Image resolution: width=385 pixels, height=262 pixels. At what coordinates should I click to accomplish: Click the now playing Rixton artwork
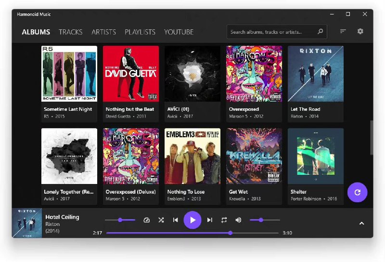[27, 223]
